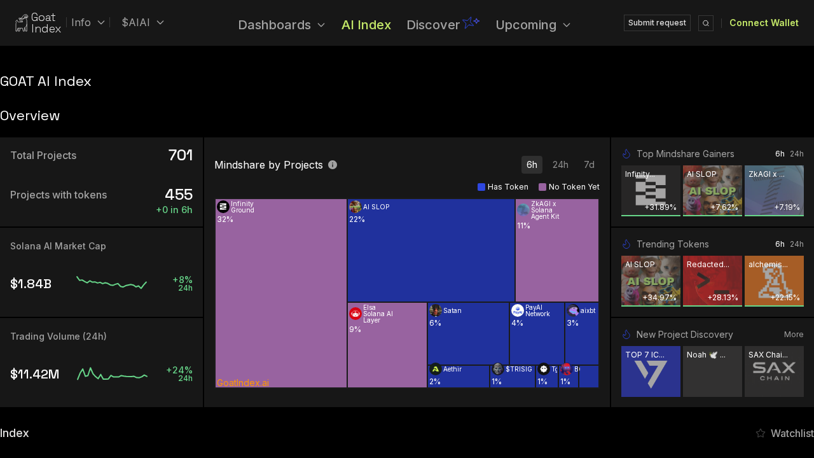Click the info icon beside Mindshare by Projects
Screen dimensions: 814x458
pyautogui.click(x=332, y=165)
